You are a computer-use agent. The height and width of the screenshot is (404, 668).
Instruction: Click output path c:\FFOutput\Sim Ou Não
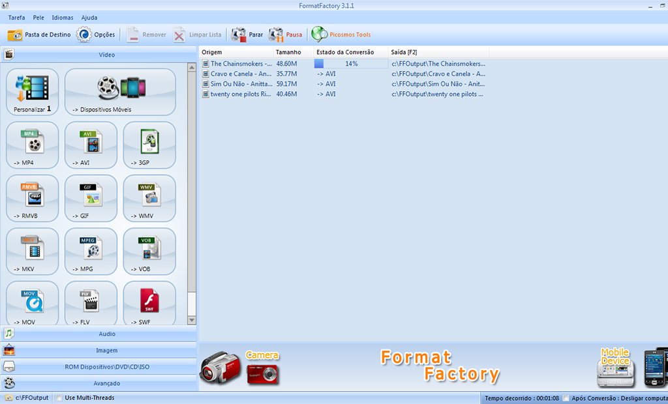click(x=438, y=84)
